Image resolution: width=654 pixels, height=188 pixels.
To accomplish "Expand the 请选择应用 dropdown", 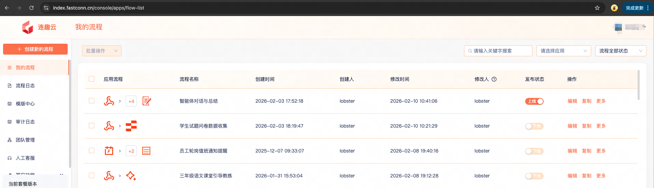I will pyautogui.click(x=563, y=51).
